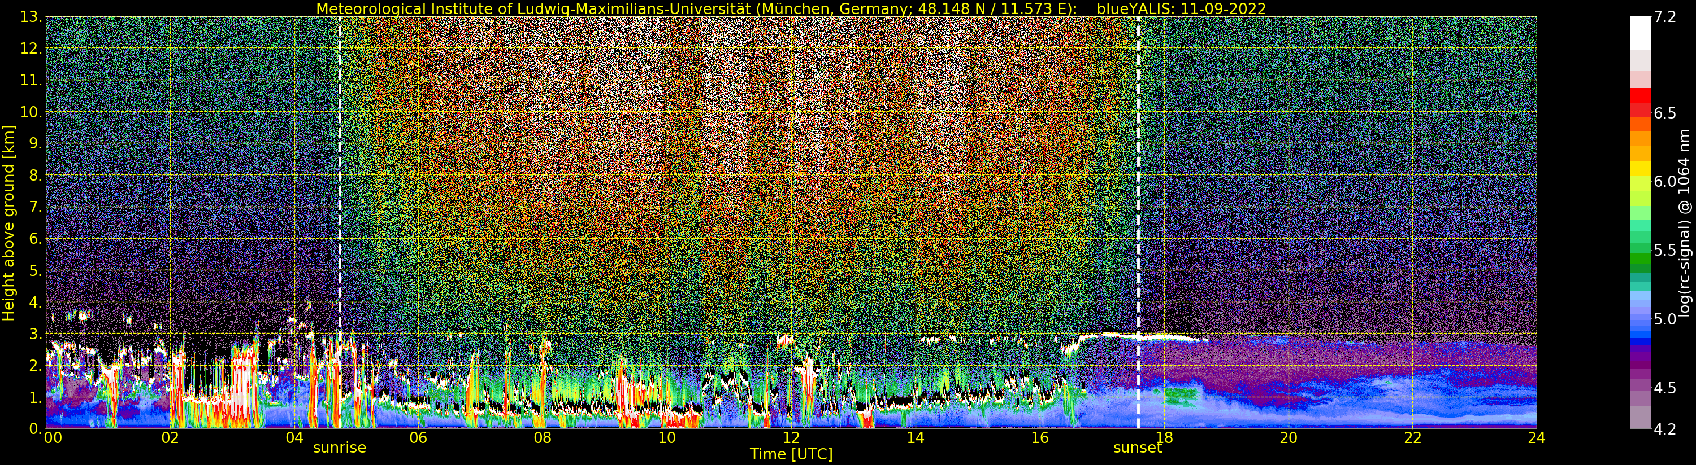
Task: Click the colorbar tick value '5.0'
Action: (x=1665, y=319)
